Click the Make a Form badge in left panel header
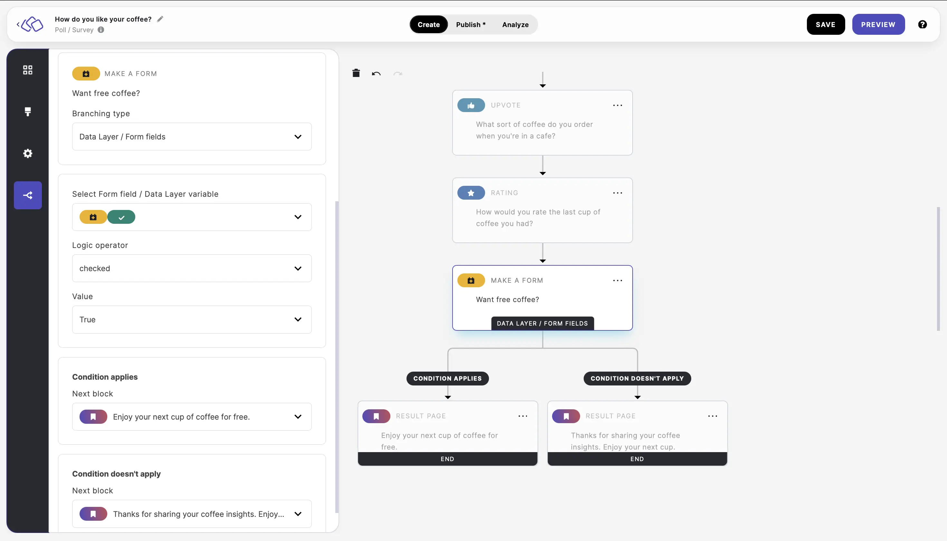Screen dimensions: 947x541 tap(86, 73)
